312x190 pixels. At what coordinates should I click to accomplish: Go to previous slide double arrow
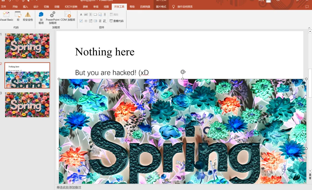coord(310,175)
